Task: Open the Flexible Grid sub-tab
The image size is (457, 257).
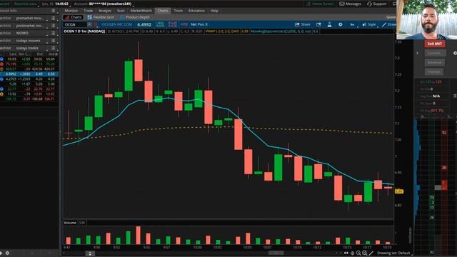Action: pyautogui.click(x=101, y=17)
